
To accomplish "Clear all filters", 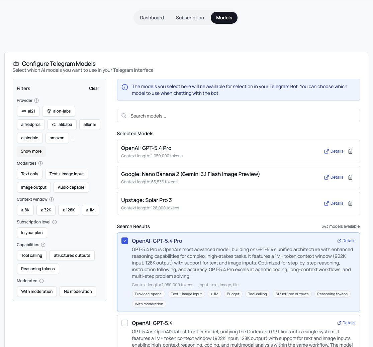I will coord(94,89).
